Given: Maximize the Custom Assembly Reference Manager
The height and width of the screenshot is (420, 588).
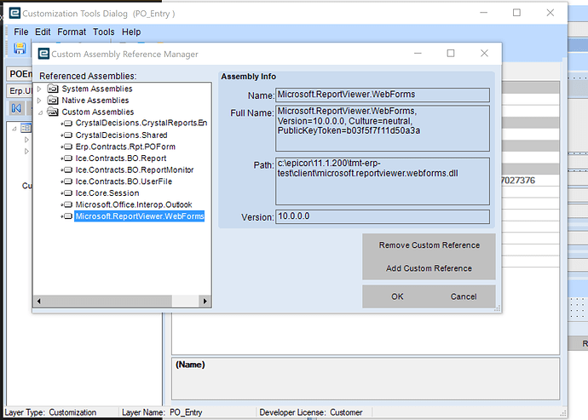Looking at the screenshot, I should (451, 54).
